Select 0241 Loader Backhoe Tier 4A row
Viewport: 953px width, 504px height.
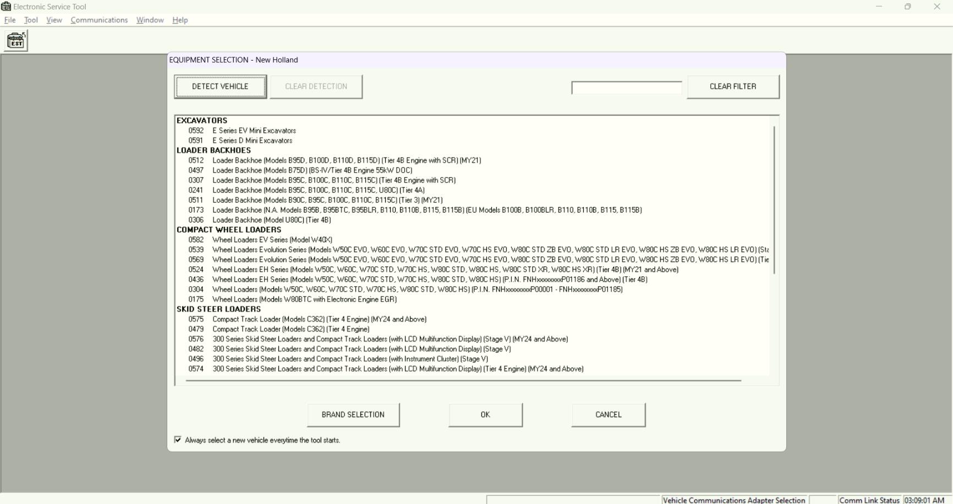coord(306,190)
